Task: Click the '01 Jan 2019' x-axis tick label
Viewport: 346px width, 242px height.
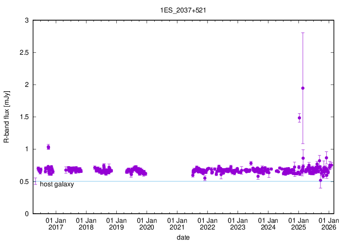Action: (x=116, y=224)
